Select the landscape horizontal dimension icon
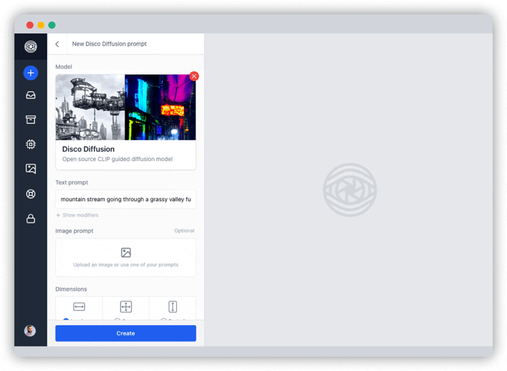507x371 pixels. point(79,307)
